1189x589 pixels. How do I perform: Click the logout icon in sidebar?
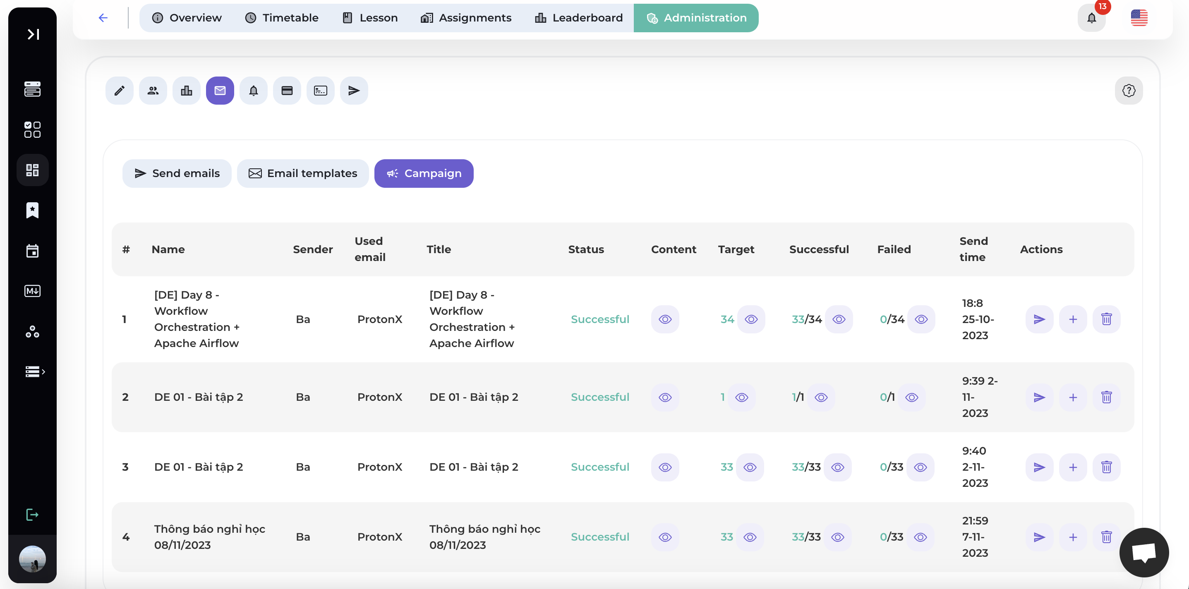[x=32, y=514]
